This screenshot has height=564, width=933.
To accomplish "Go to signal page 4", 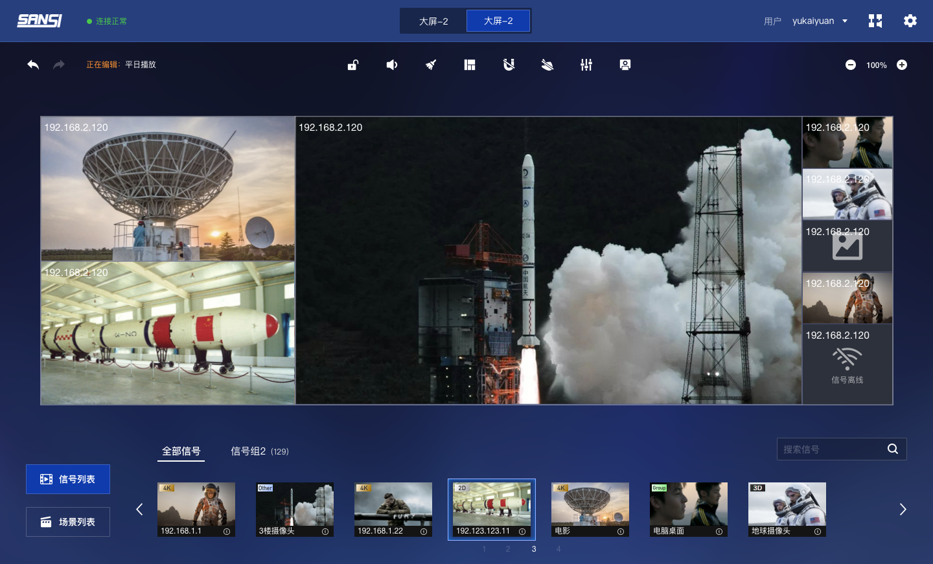I will 559,549.
